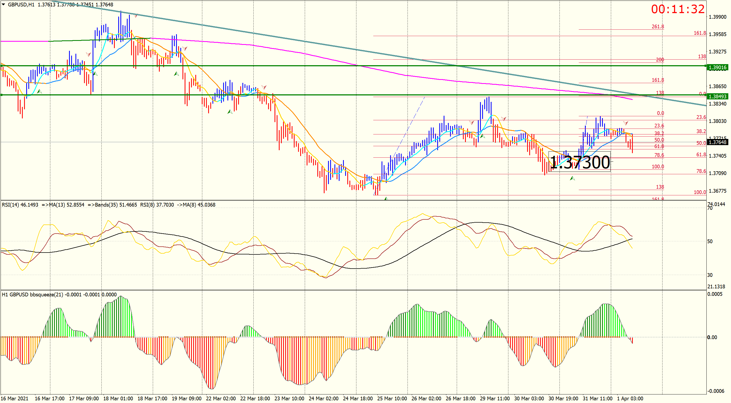
Task: Click the large 1.37300 text label
Action: 580,162
